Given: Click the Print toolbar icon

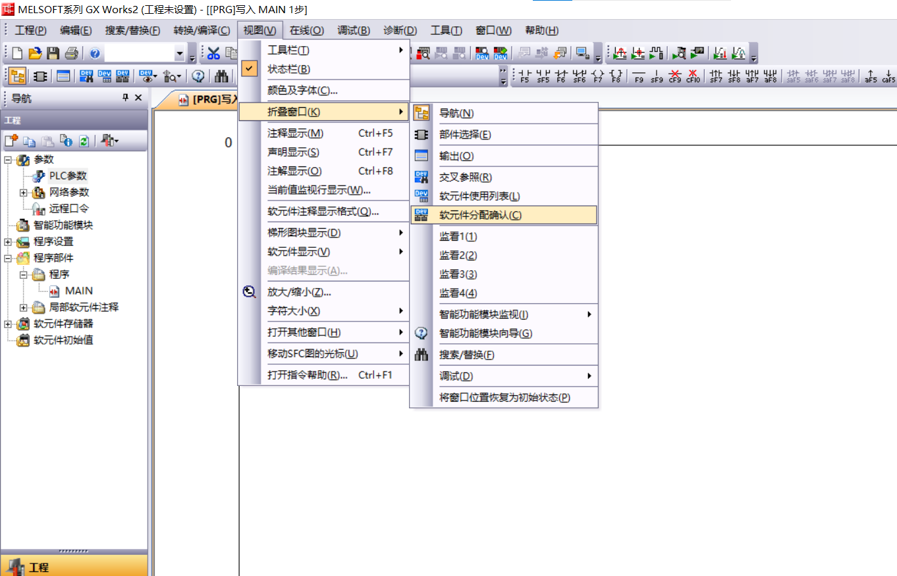Looking at the screenshot, I should [72, 53].
